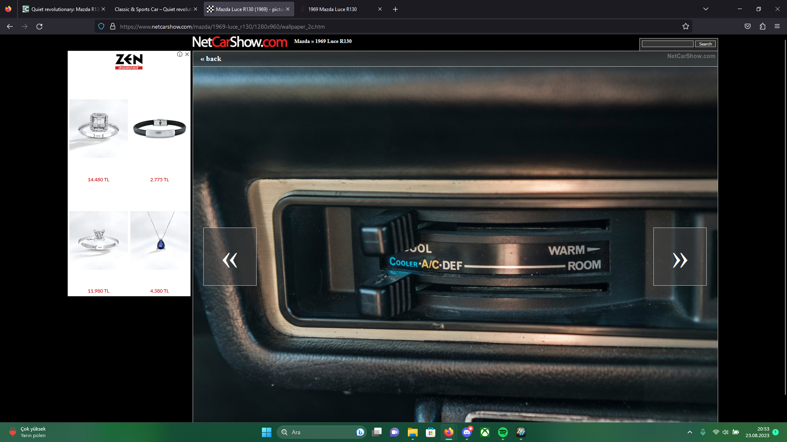Open Firefox application menu

777,27
